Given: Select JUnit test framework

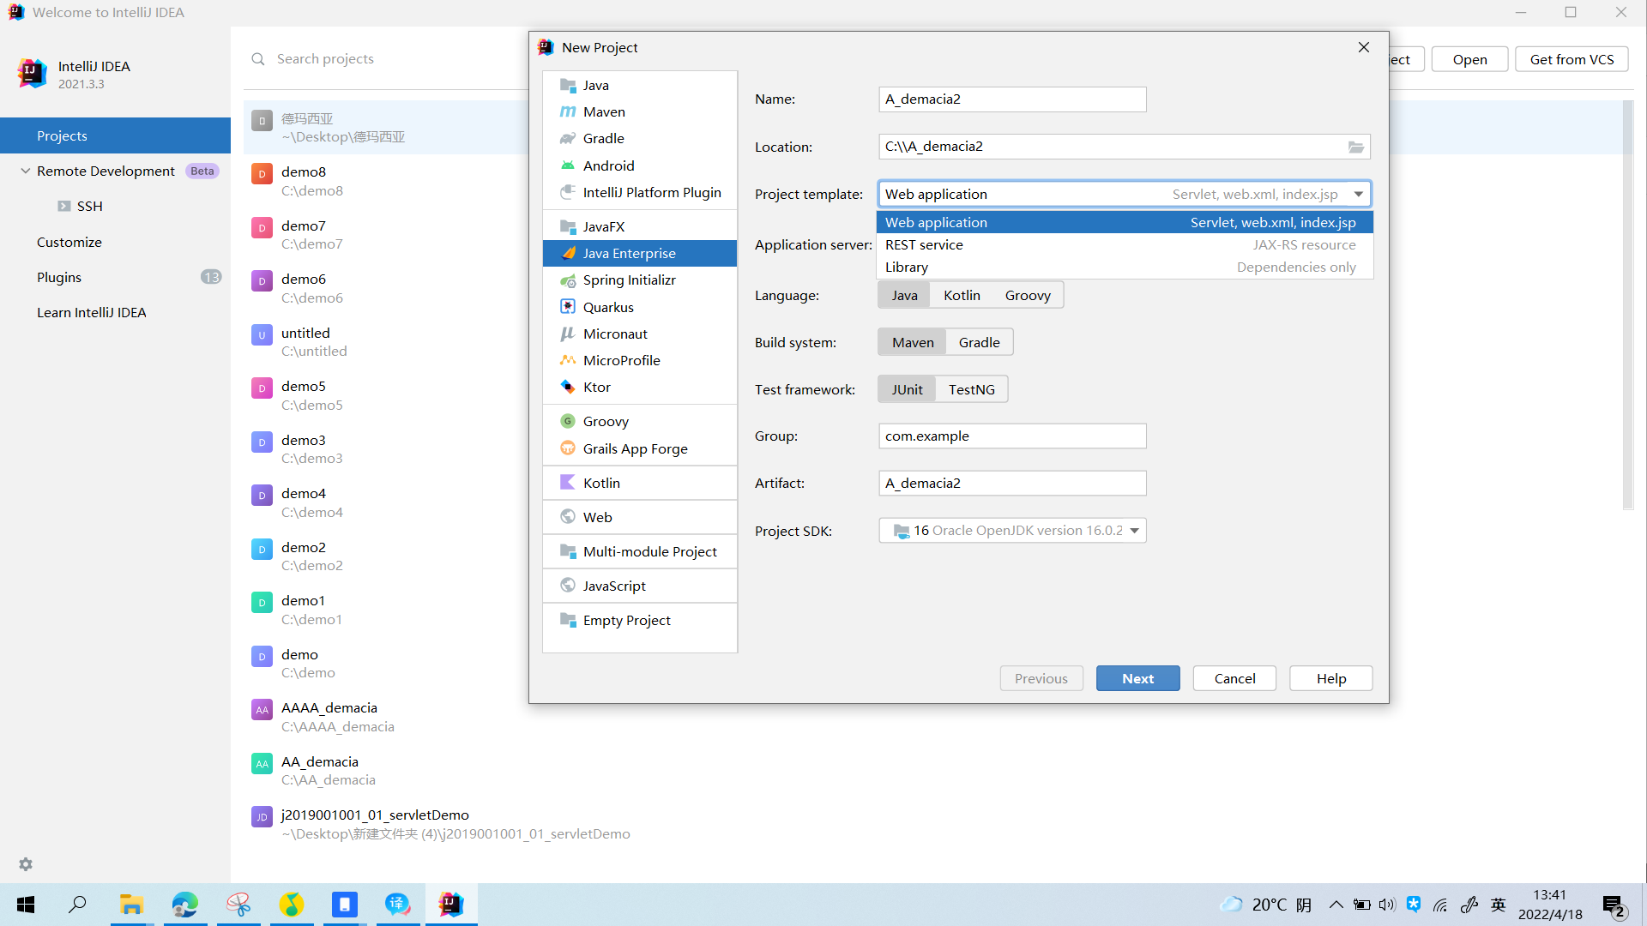Looking at the screenshot, I should [x=907, y=389].
